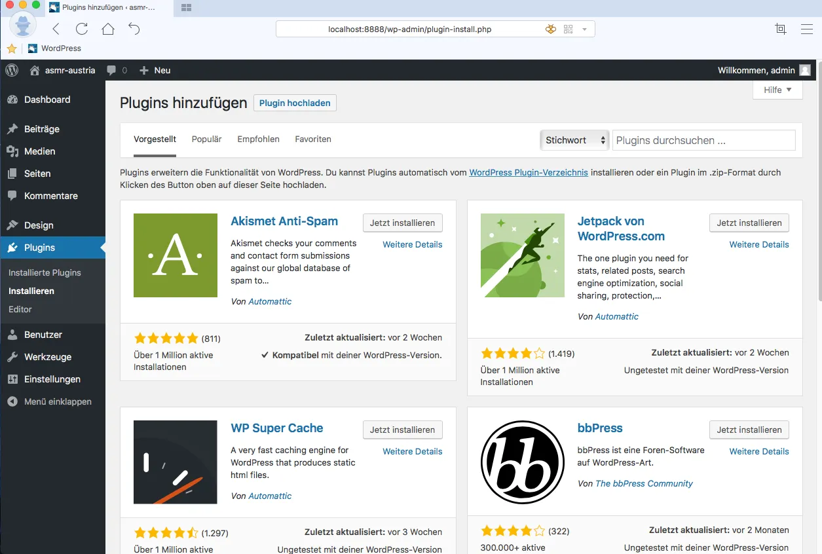
Task: Click the Akismet plugin thumbnail
Action: pyautogui.click(x=176, y=255)
